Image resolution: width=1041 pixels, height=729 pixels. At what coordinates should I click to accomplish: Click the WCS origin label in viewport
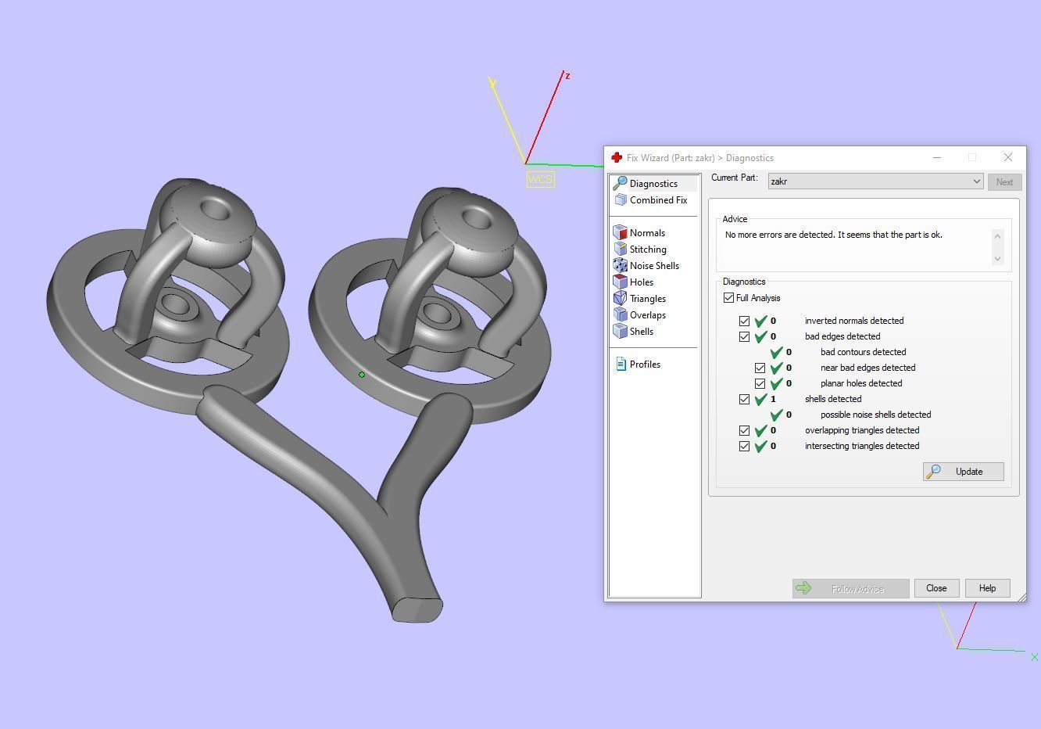(x=540, y=179)
